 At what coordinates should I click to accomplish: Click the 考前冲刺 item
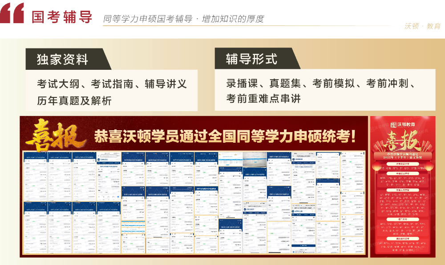coord(388,83)
